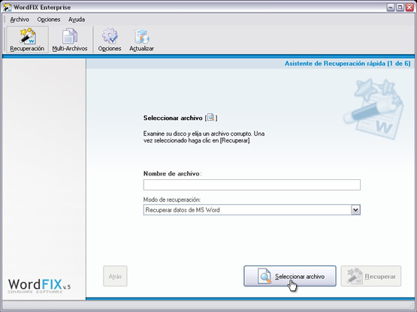Click the Seleccionar archivo button

[290, 276]
